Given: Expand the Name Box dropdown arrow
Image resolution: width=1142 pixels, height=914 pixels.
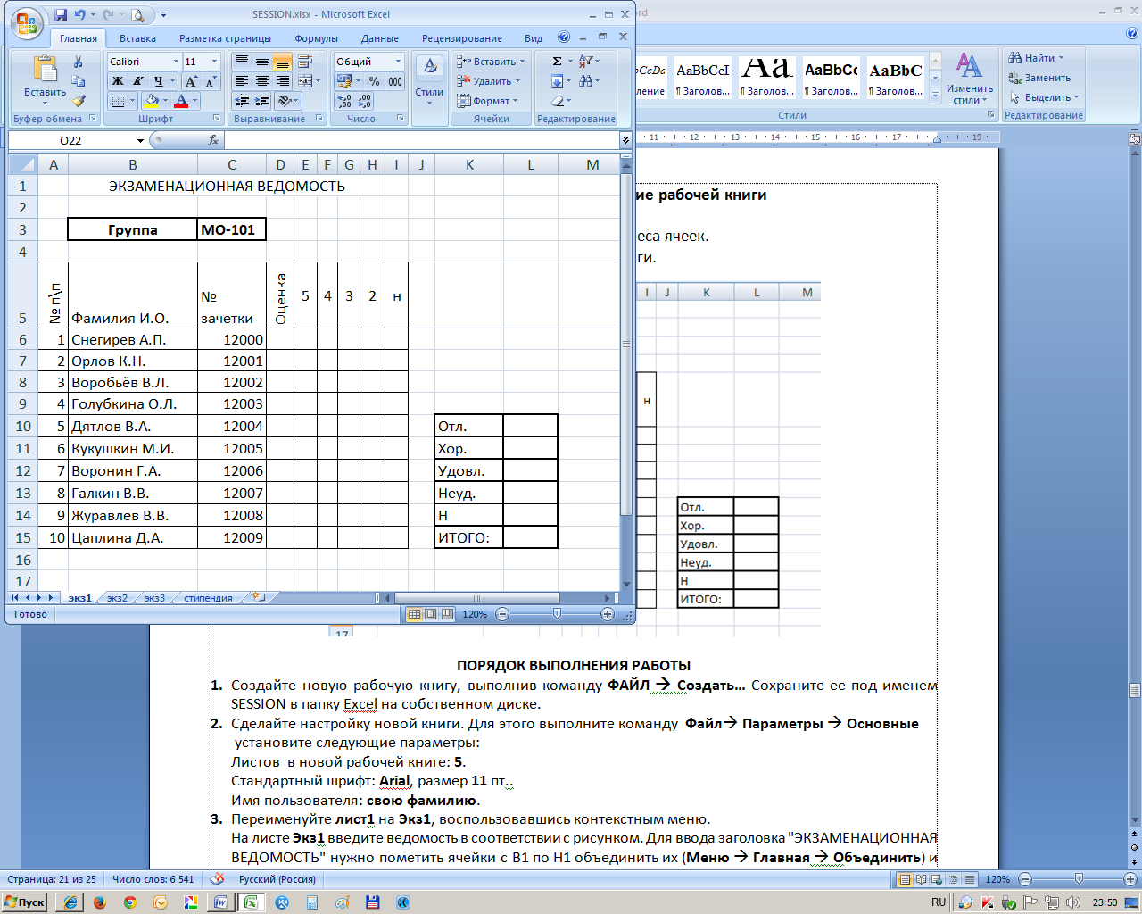Looking at the screenshot, I should (140, 140).
